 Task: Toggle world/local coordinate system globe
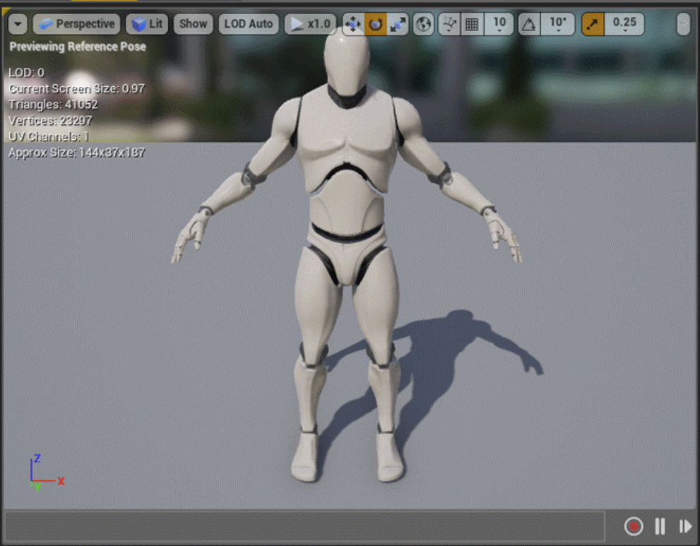(x=422, y=23)
